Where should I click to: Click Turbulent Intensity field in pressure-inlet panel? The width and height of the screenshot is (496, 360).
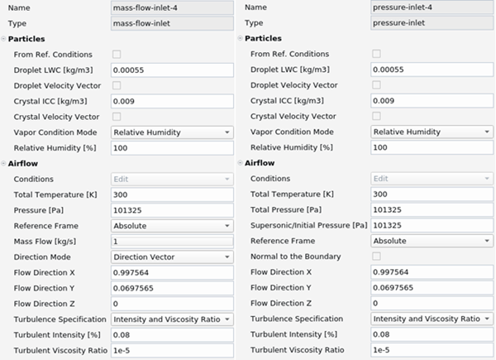(432, 334)
